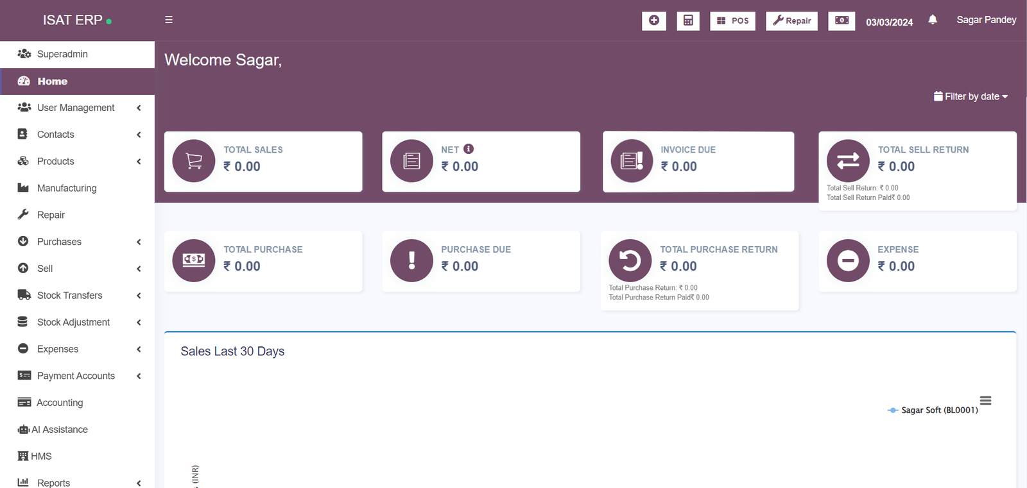
Task: Click the plus circle add button
Action: coord(653,21)
